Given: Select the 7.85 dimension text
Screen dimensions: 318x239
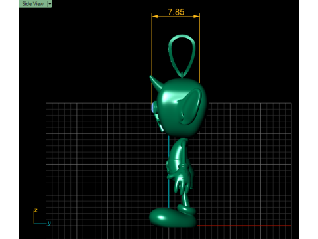Looking at the screenshot, I should coord(176,12).
